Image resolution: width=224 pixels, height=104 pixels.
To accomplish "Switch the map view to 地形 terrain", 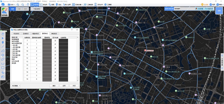I will point(25,9).
